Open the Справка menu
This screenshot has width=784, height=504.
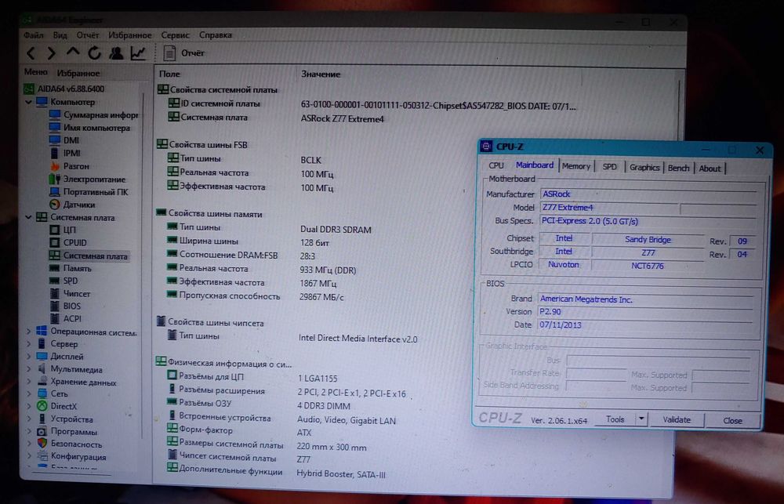216,35
